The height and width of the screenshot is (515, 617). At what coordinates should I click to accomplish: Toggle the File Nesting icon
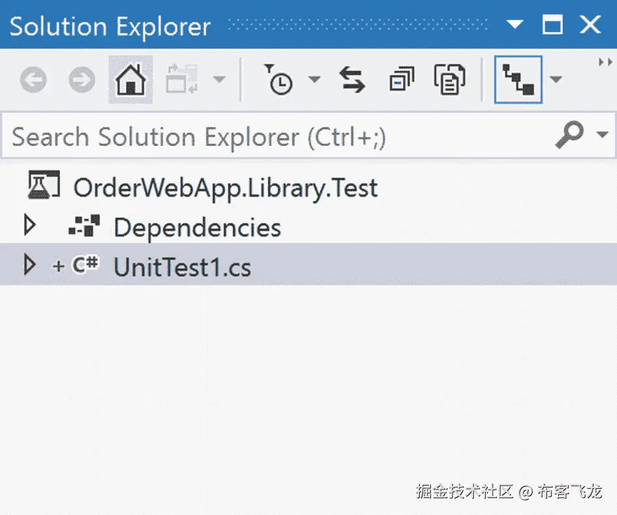point(518,80)
